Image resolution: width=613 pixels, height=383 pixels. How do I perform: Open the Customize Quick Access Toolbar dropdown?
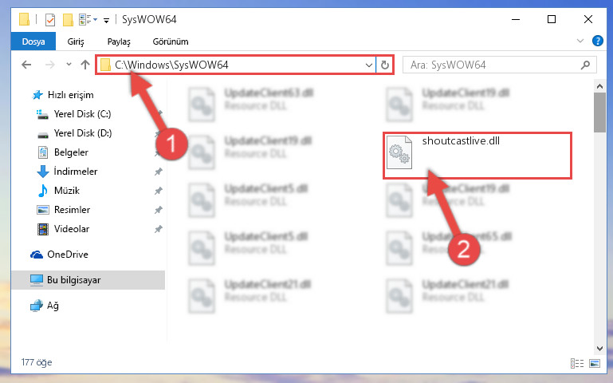coord(106,20)
